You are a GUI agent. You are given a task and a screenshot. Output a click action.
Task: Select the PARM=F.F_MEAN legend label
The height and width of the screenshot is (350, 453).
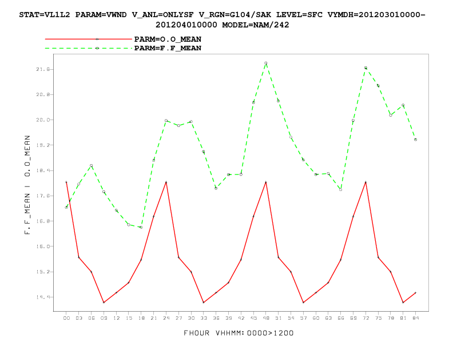[168, 48]
